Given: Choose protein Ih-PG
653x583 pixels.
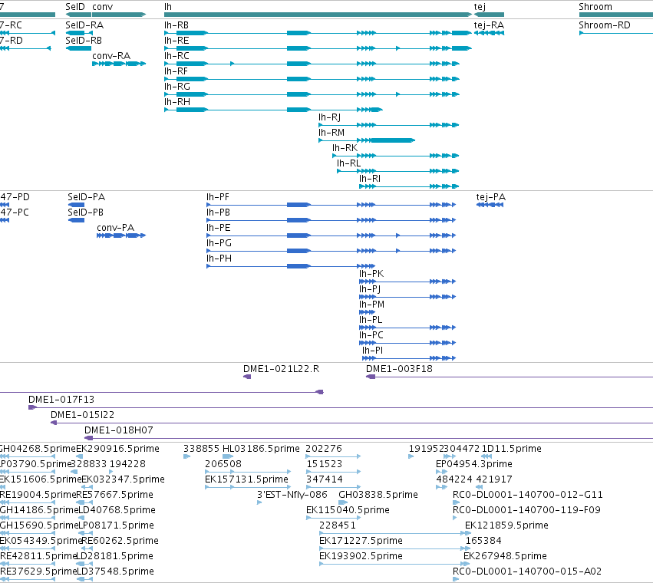Looking at the screenshot, I should coord(331,251).
